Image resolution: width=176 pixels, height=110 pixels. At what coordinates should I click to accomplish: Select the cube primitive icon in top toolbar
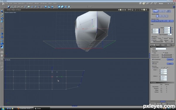click(9, 7)
